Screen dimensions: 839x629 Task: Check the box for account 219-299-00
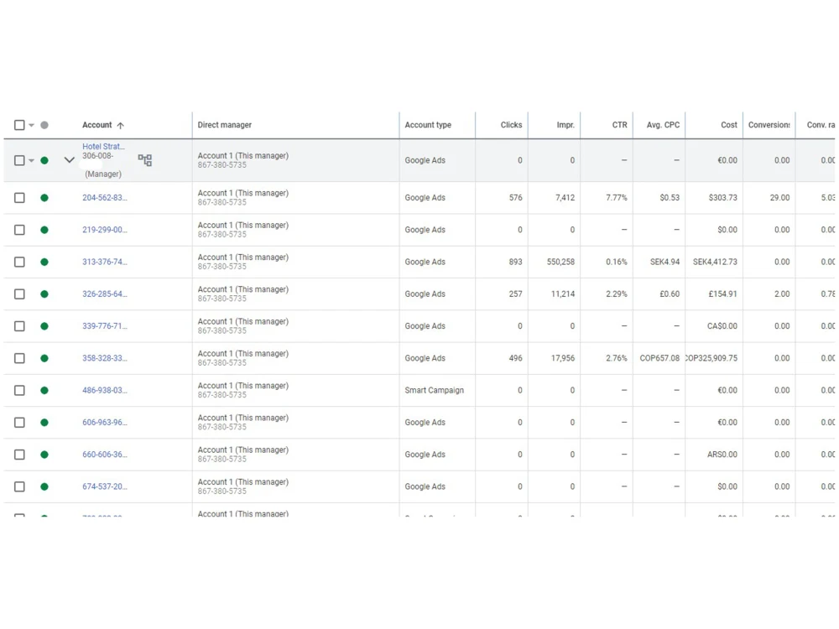[x=19, y=230]
